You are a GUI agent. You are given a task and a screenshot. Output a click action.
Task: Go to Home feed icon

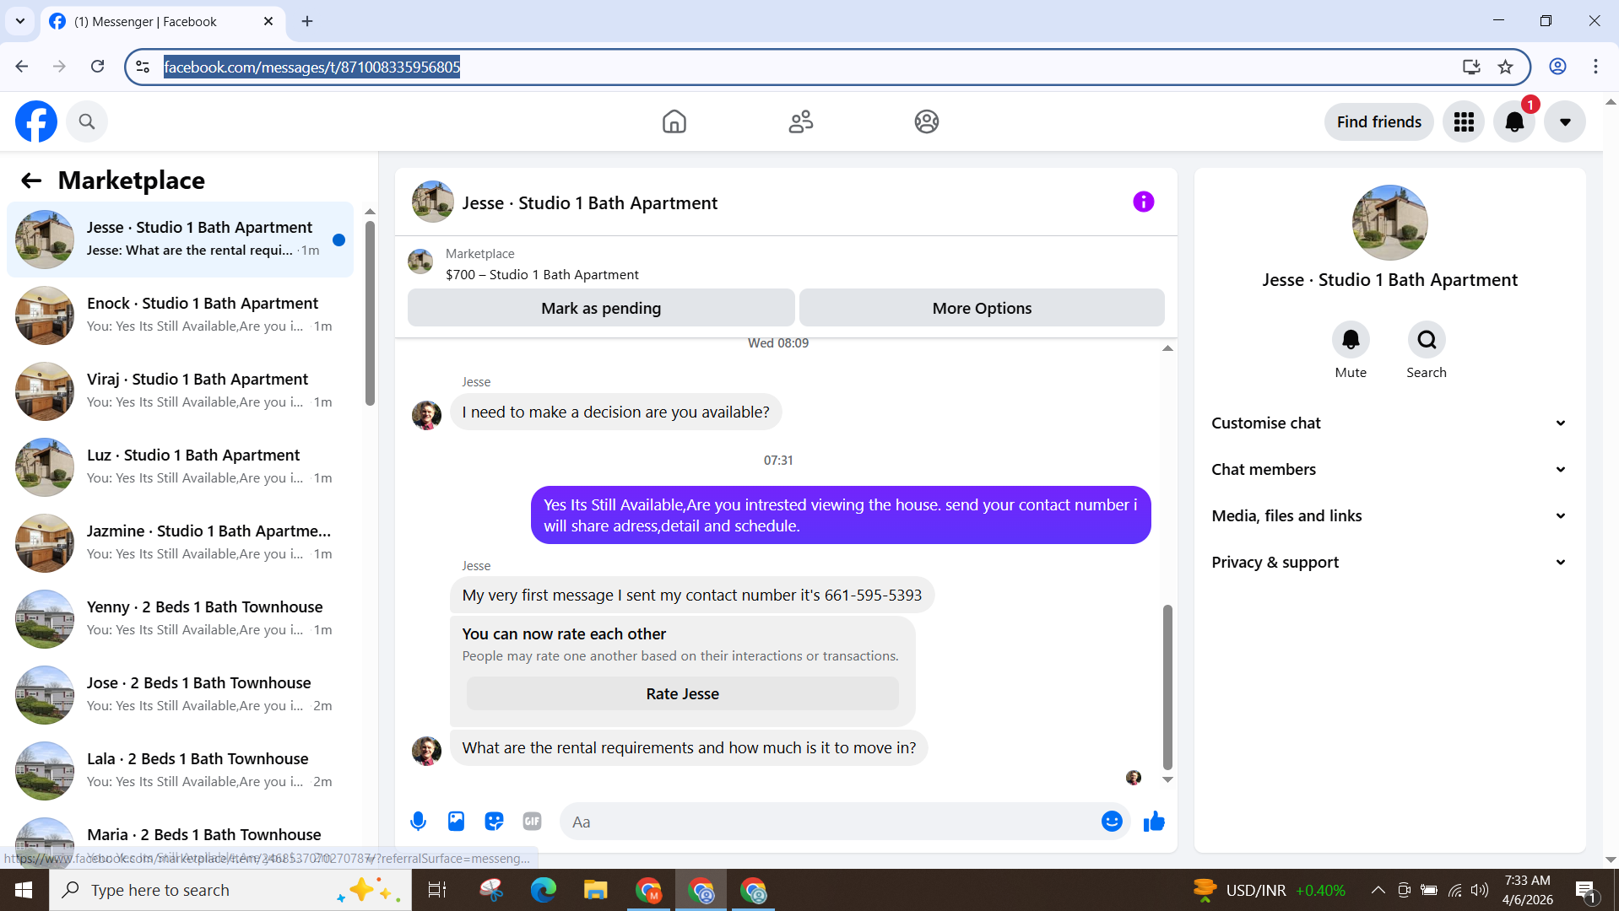(x=674, y=121)
